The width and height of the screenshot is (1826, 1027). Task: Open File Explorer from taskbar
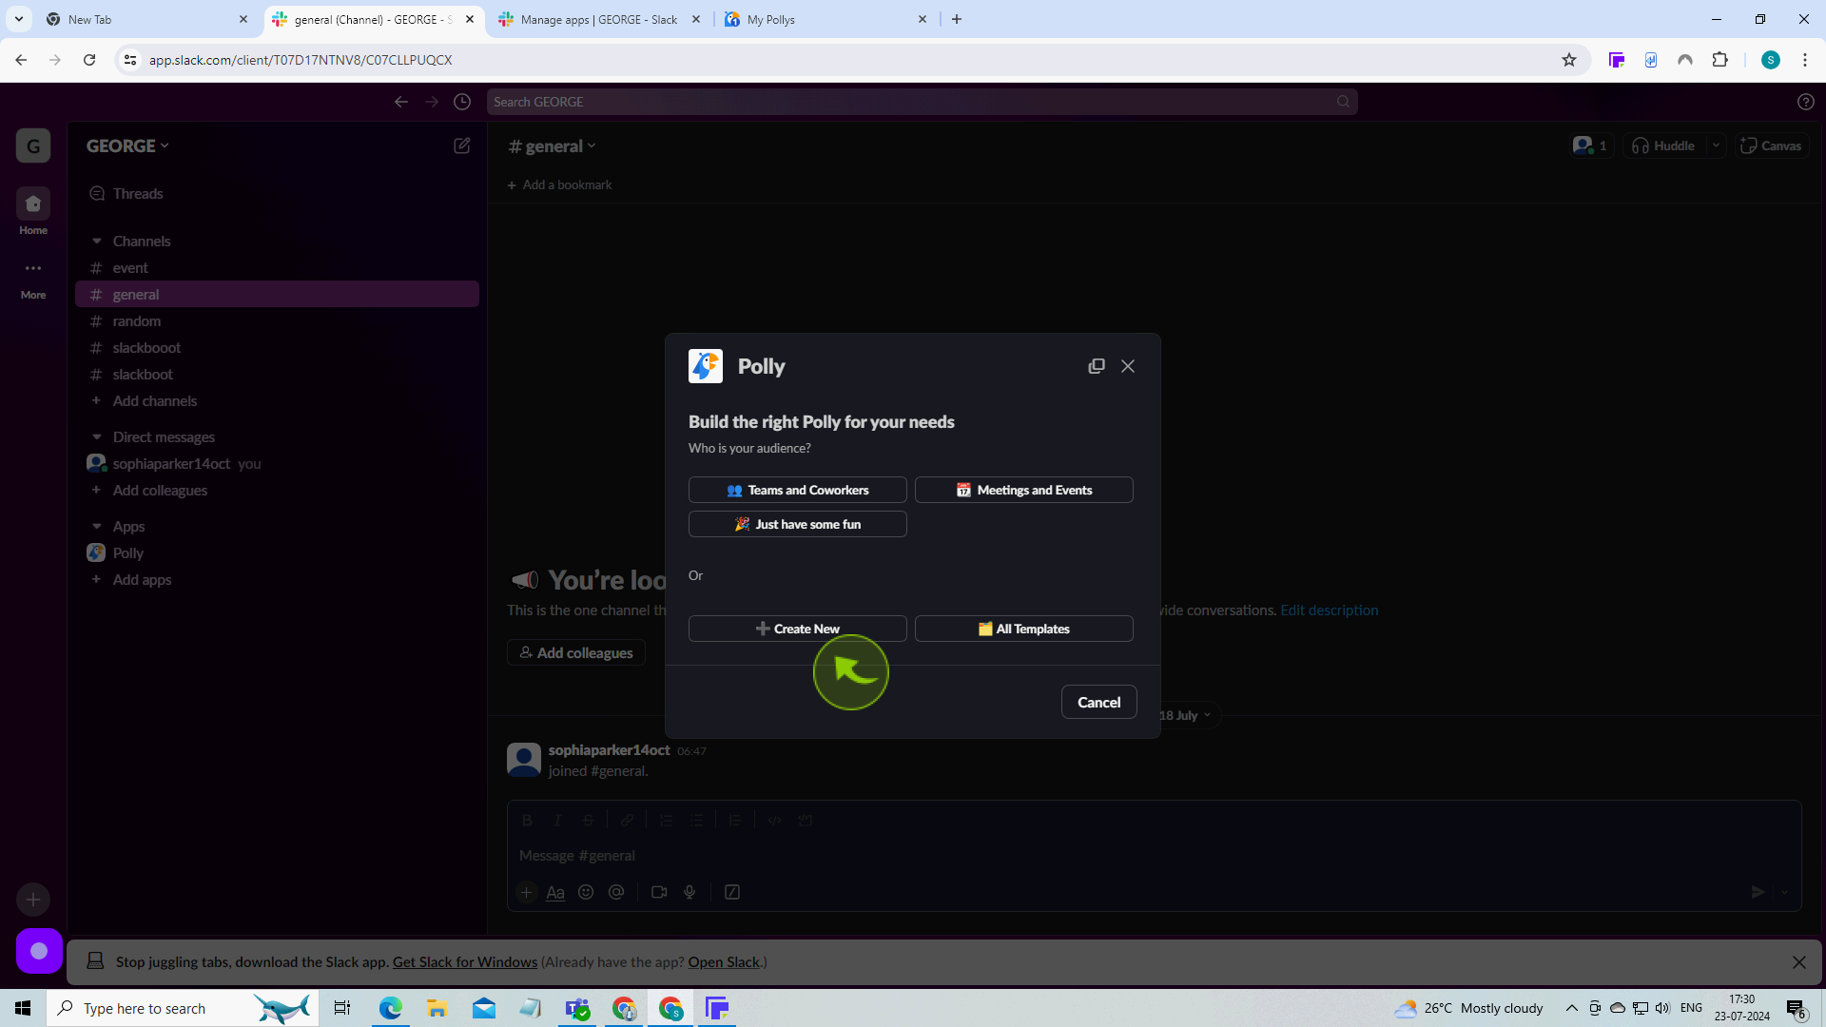pyautogui.click(x=437, y=1008)
